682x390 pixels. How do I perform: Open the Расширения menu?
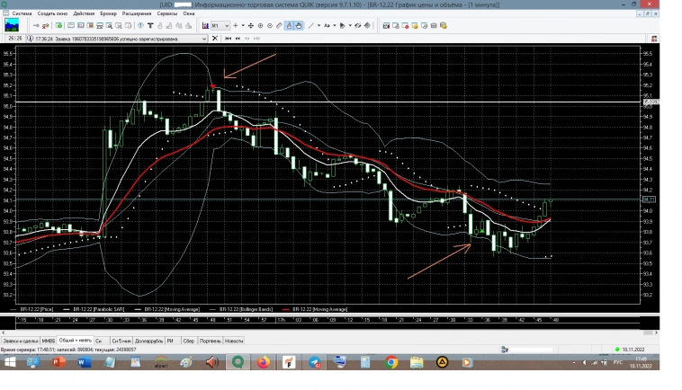tap(137, 13)
